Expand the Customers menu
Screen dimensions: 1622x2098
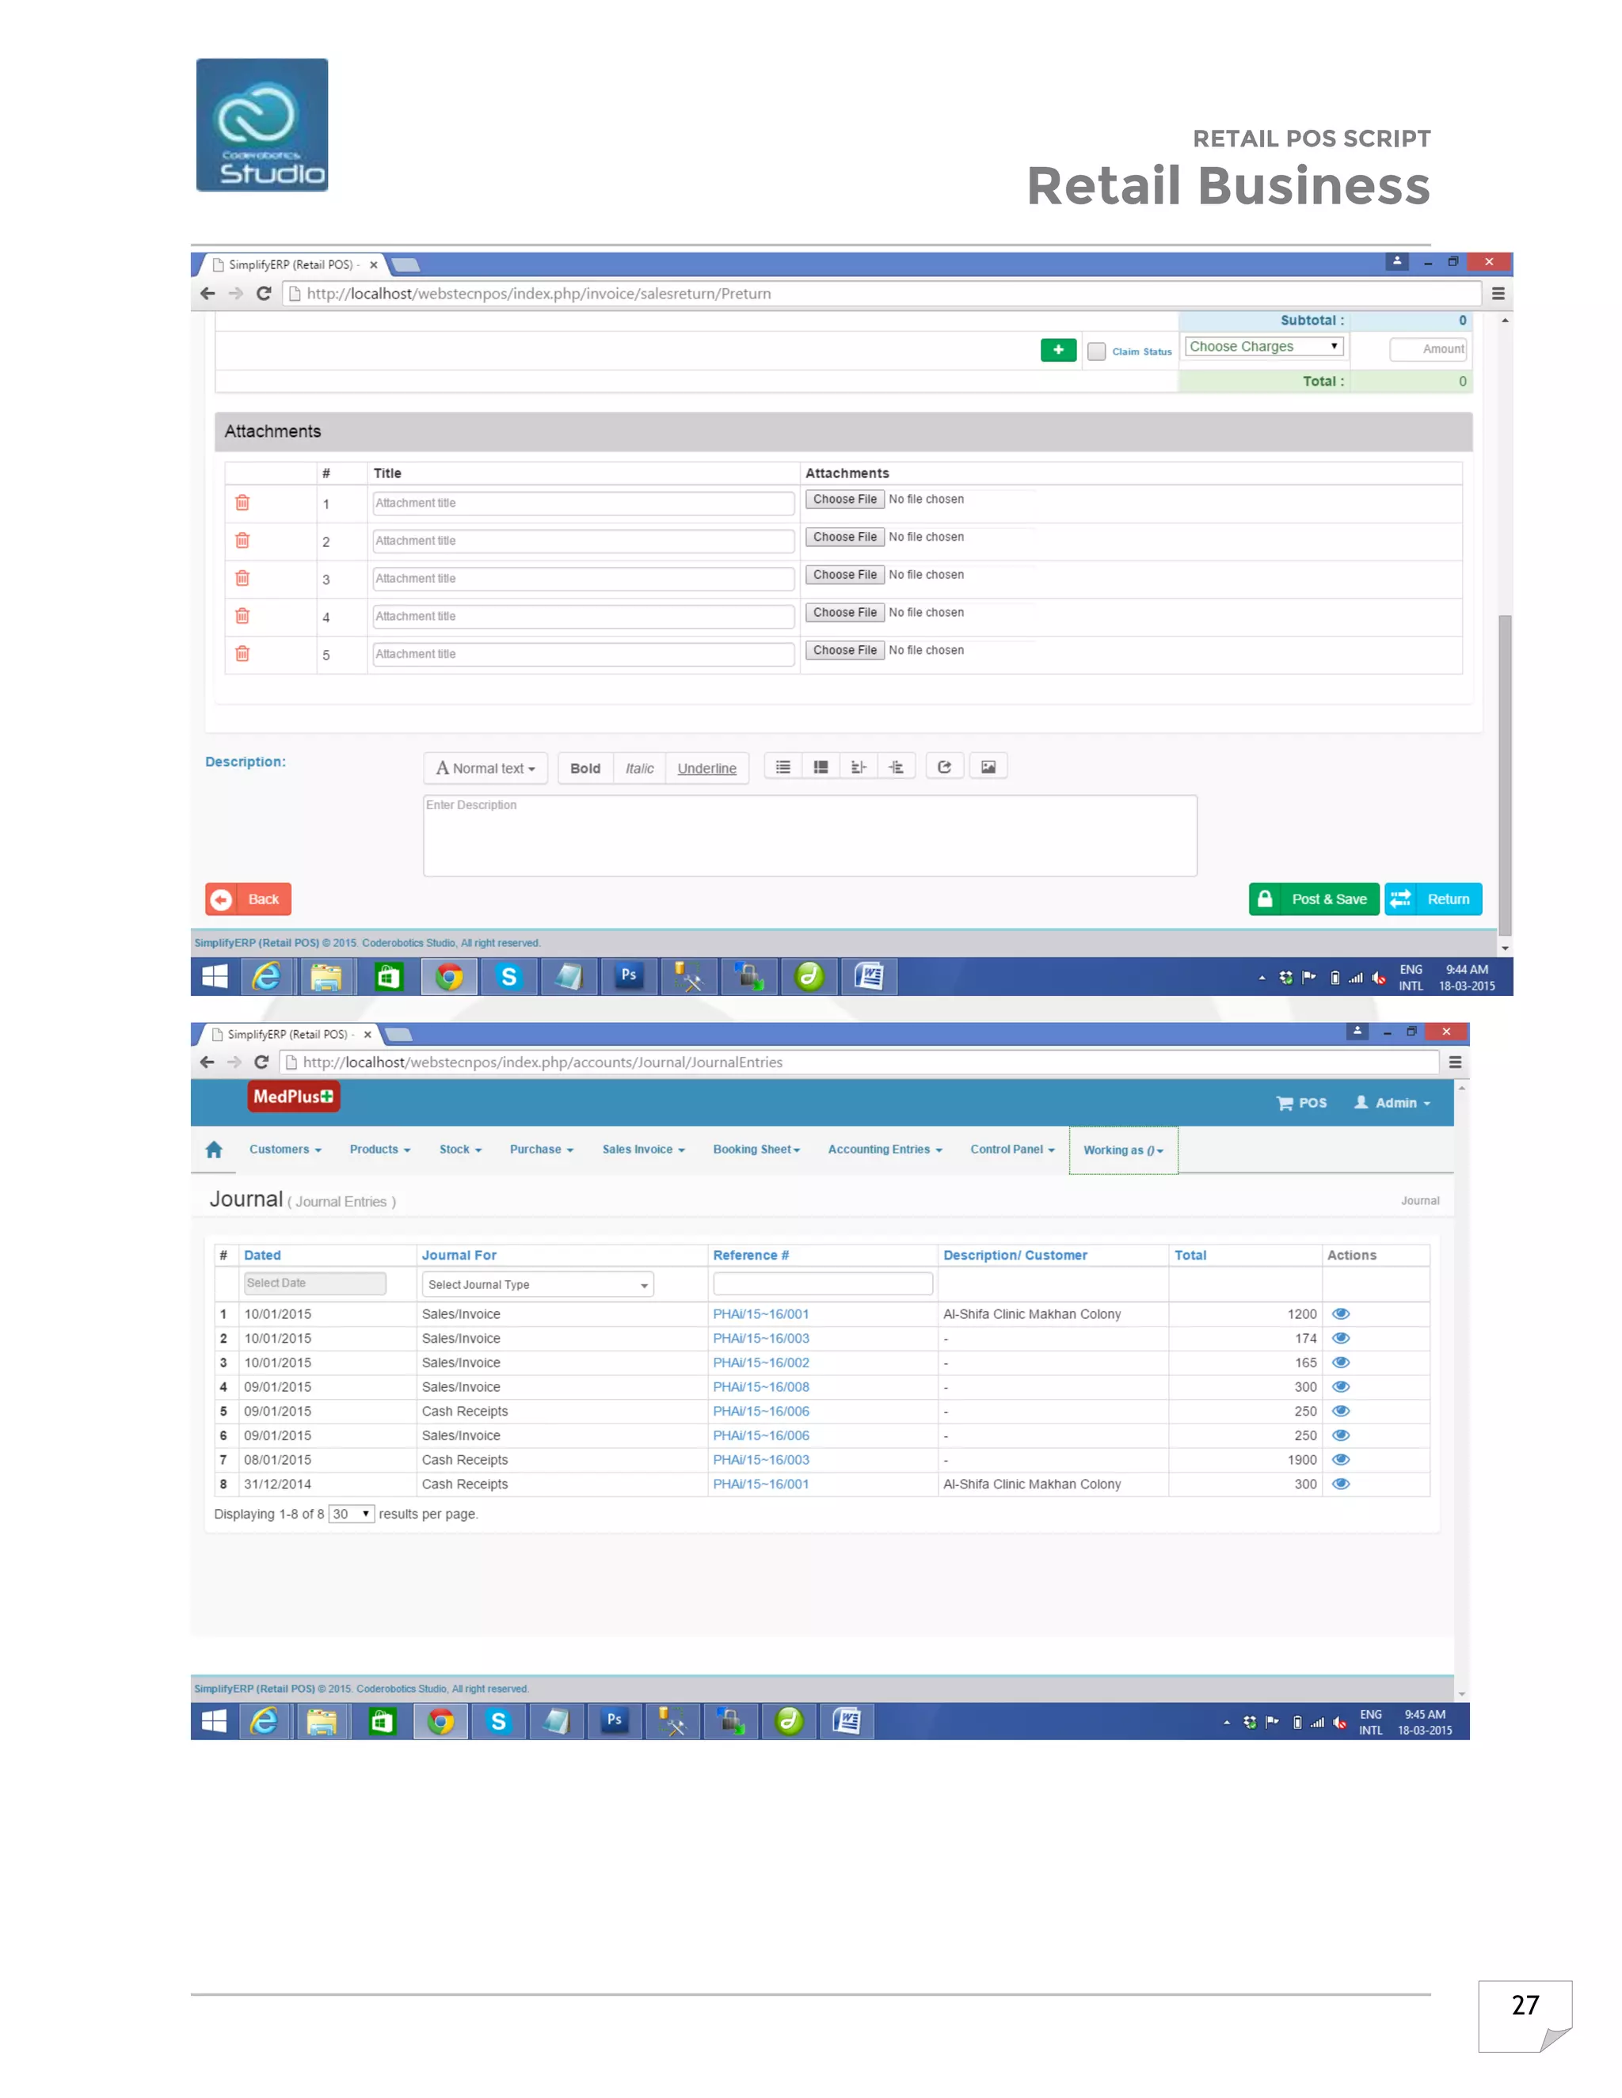click(x=285, y=1149)
